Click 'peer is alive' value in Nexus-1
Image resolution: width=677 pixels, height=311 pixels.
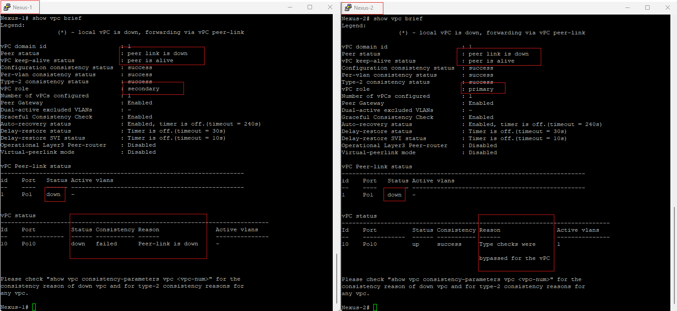(150, 60)
